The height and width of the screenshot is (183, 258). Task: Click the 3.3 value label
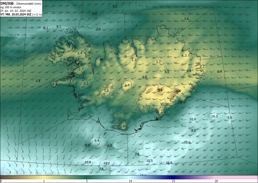(71, 81)
